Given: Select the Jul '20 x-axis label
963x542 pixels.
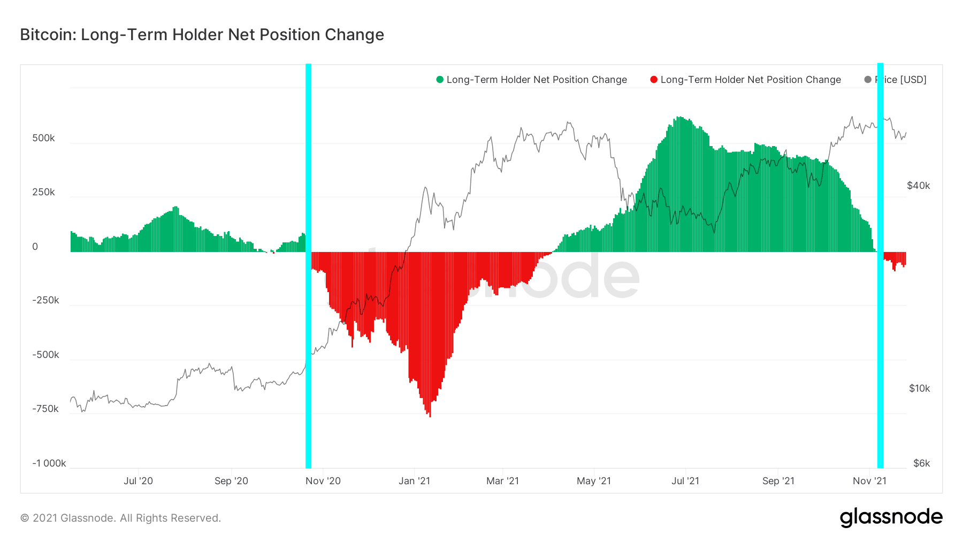Looking at the screenshot, I should pyautogui.click(x=138, y=481).
